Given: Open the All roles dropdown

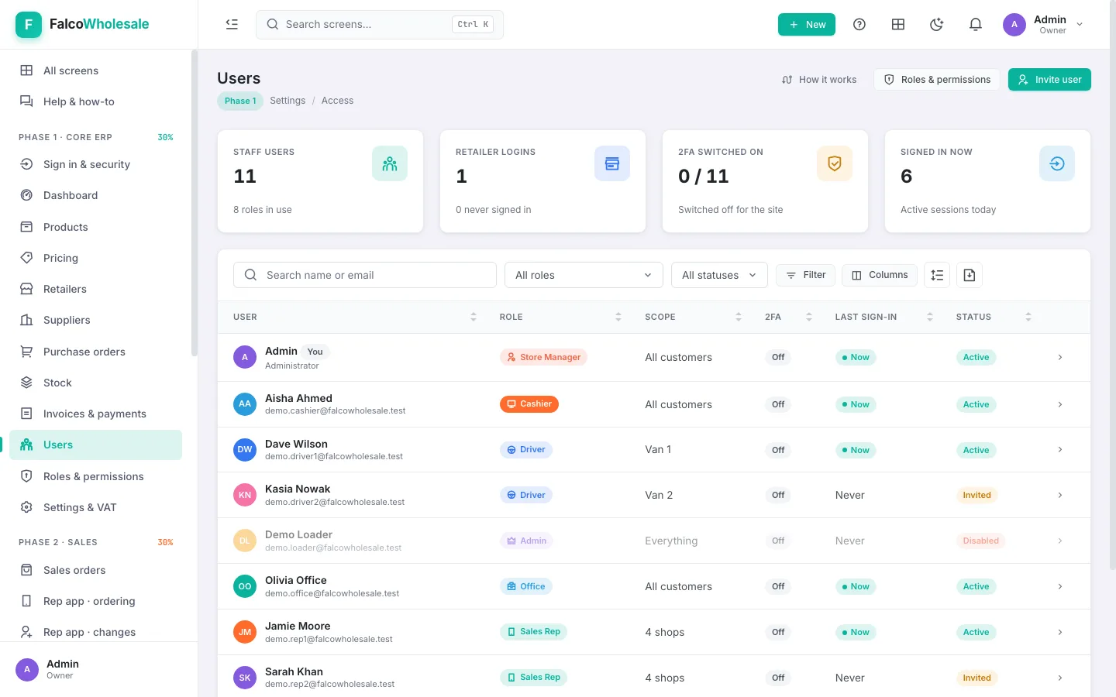Looking at the screenshot, I should coord(584,275).
